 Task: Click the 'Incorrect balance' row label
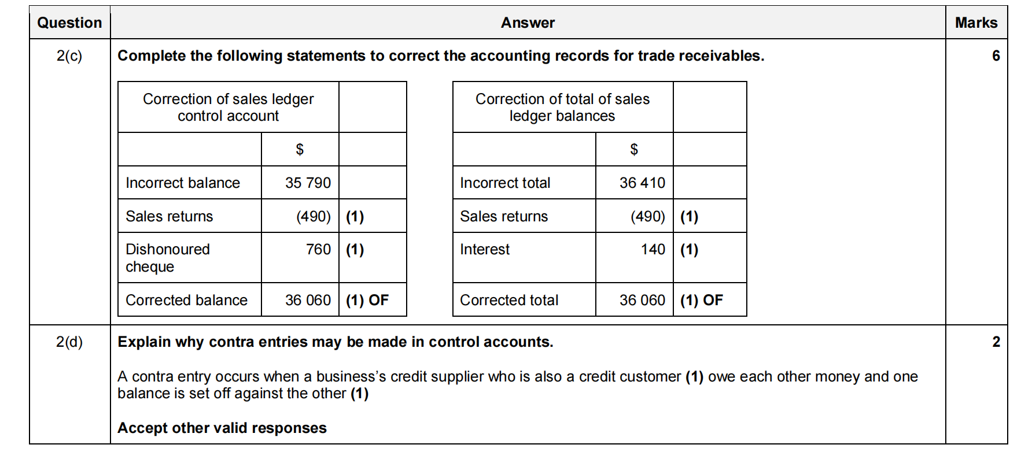183,183
